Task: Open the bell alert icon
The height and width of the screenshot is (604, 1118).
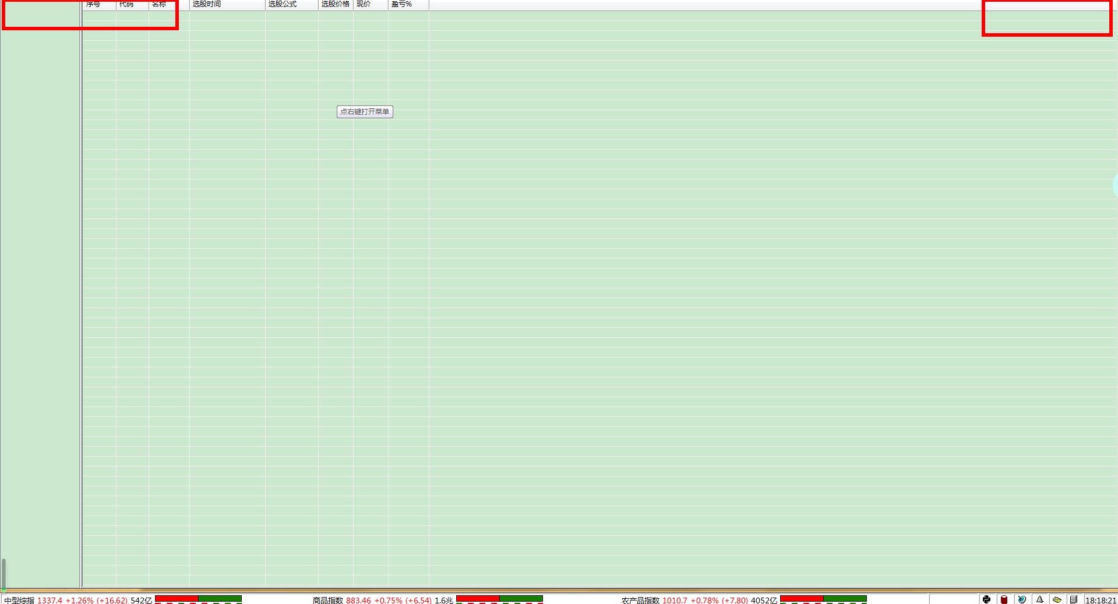Action: click(x=1039, y=599)
